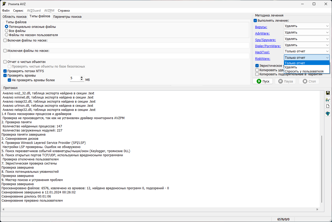
Task: Save the protocol with the floppy disk icon
Action: point(328,93)
